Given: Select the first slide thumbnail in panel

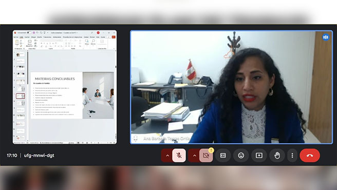Looking at the screenshot, I should 21,54.
